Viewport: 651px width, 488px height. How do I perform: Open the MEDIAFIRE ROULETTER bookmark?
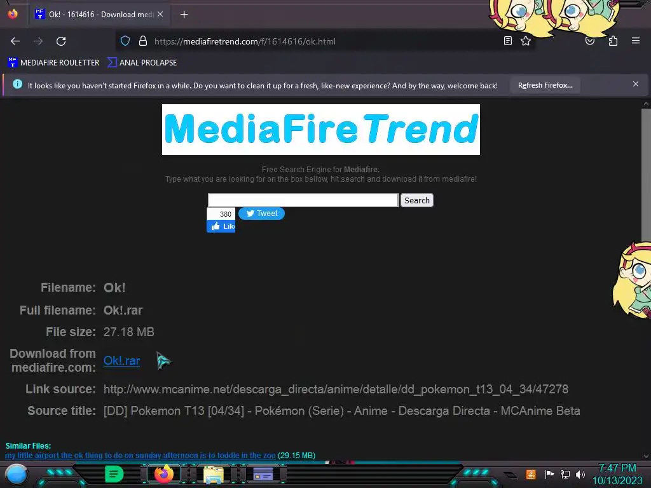tap(53, 63)
